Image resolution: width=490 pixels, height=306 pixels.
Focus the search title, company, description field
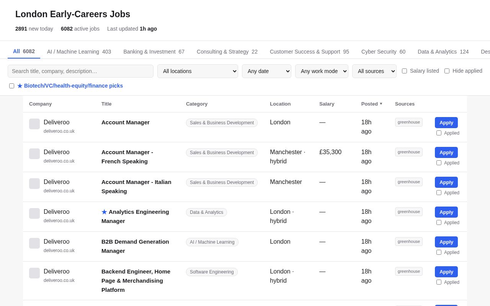tap(80, 71)
